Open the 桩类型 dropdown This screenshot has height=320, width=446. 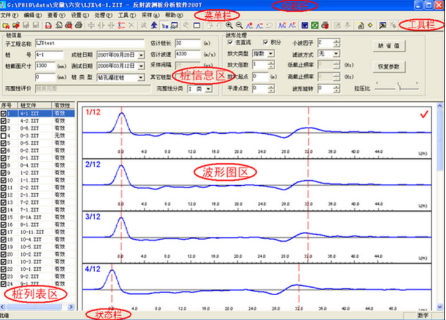[141, 78]
